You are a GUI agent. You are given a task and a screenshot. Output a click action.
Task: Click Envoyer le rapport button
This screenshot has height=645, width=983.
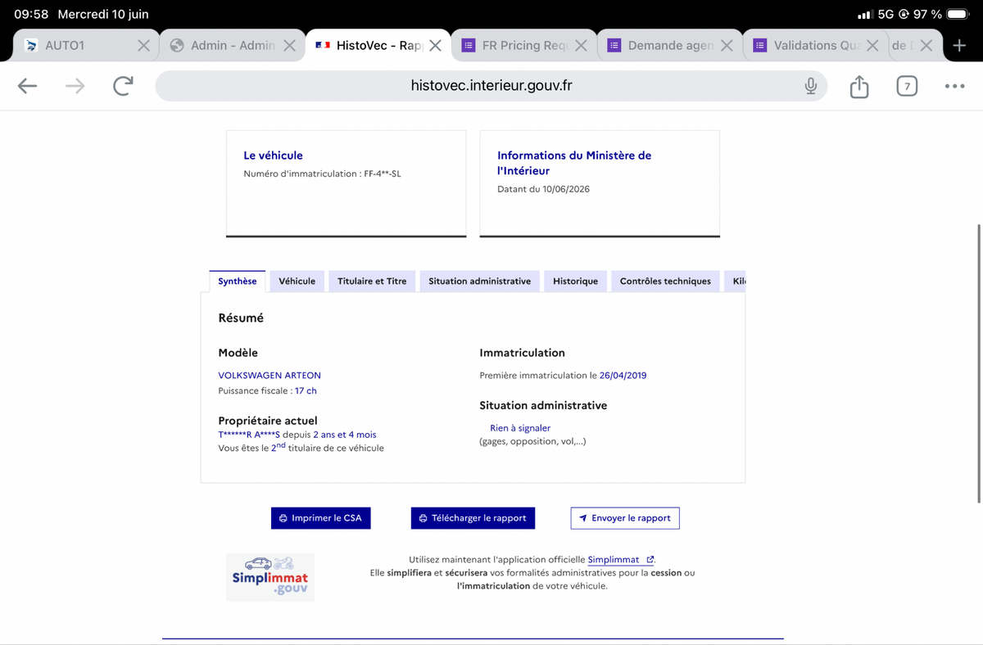click(x=625, y=518)
